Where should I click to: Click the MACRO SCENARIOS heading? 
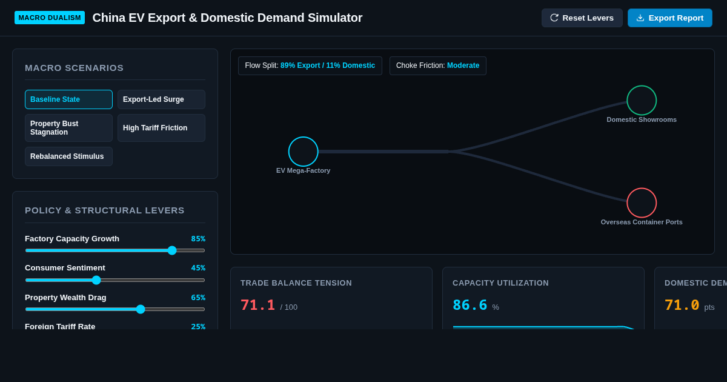click(74, 68)
